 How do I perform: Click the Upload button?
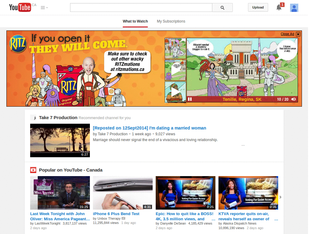(x=258, y=7)
